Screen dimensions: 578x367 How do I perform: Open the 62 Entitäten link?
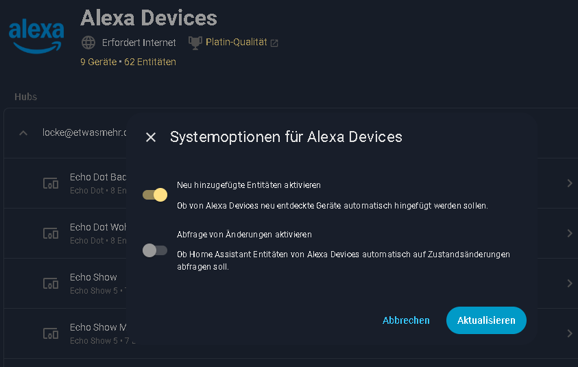coord(150,62)
